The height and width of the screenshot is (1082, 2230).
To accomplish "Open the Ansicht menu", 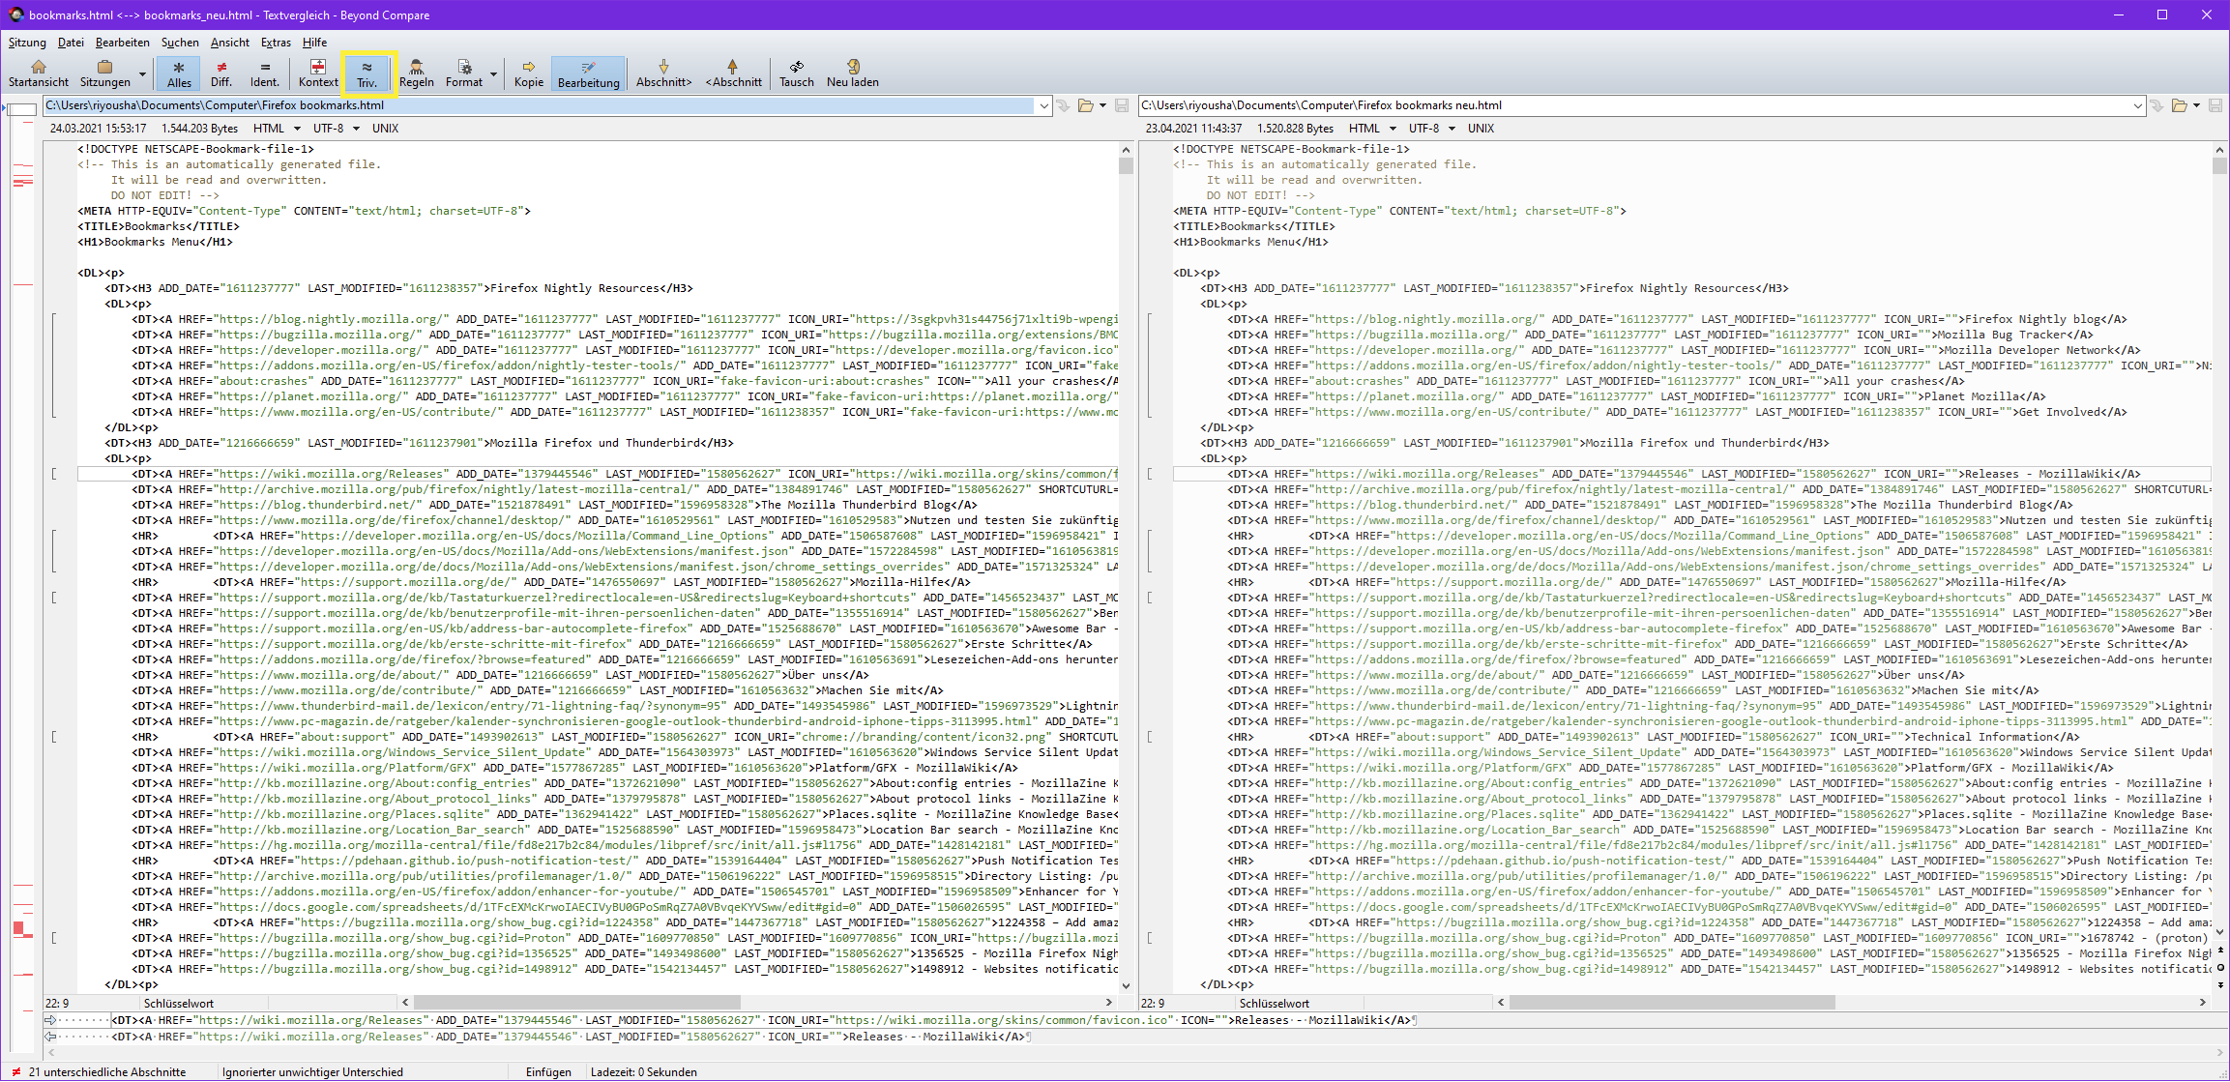I will (229, 43).
